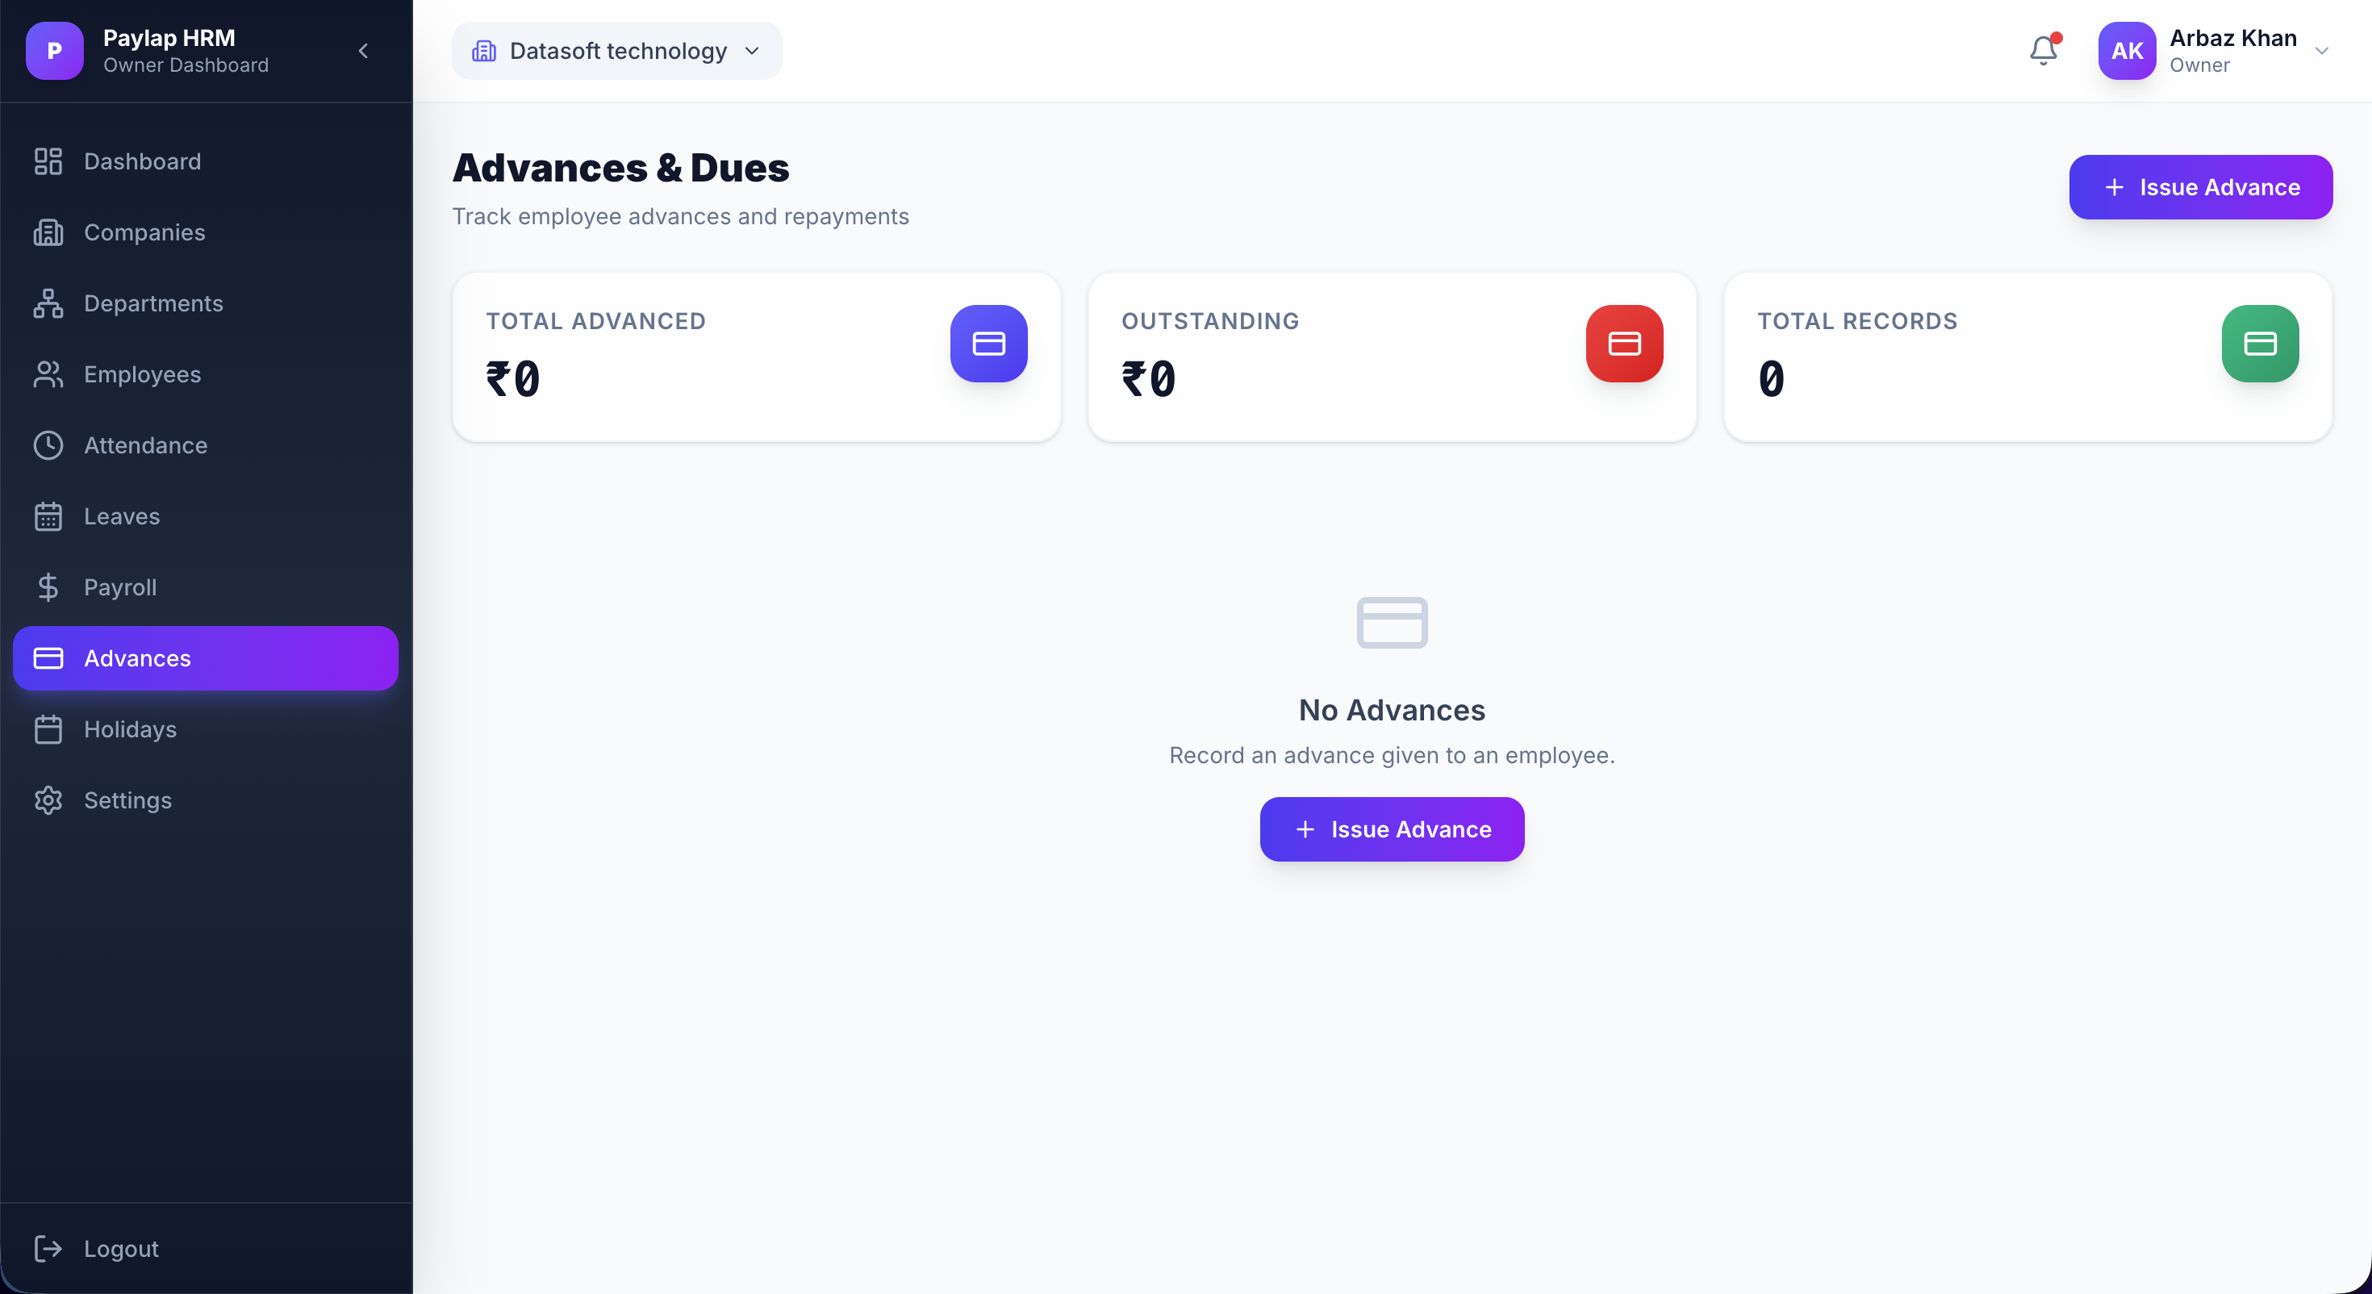Click the red Outstanding card icon
This screenshot has width=2372, height=1294.
point(1623,344)
